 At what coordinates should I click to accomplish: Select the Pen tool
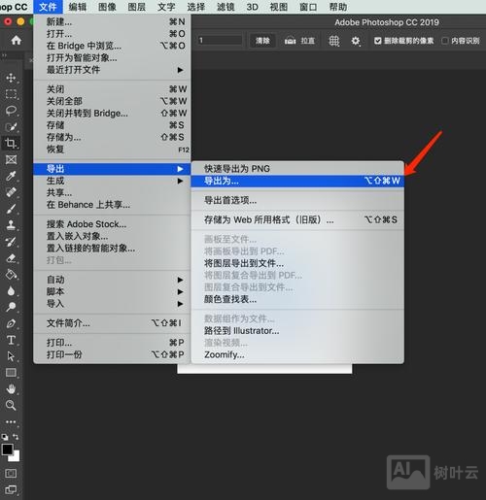pos(11,323)
